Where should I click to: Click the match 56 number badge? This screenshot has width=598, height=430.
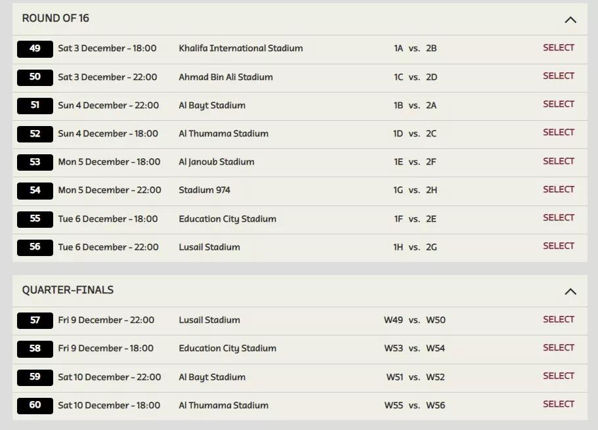point(35,247)
